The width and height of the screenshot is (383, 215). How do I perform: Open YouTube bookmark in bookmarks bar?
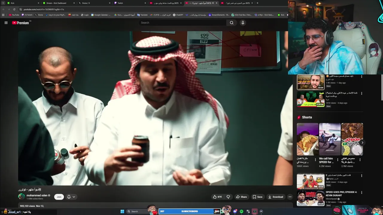point(14,15)
